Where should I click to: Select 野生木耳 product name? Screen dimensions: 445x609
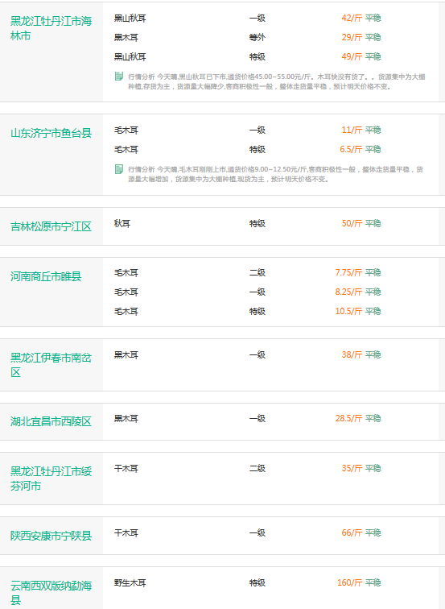pos(130,582)
